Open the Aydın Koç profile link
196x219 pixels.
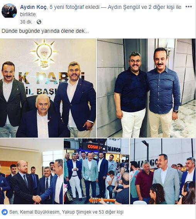(x=33, y=7)
